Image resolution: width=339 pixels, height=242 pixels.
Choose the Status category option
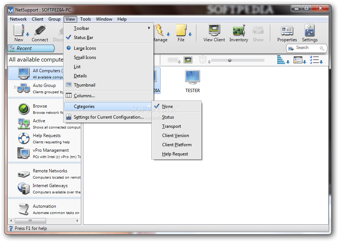click(x=177, y=117)
